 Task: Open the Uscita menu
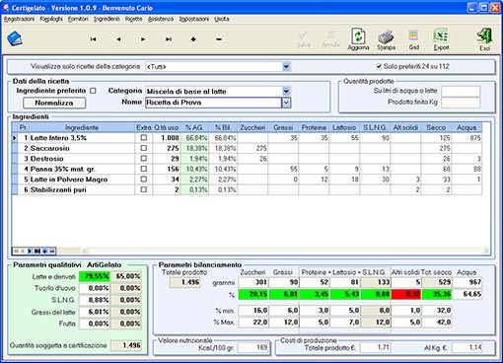(222, 19)
